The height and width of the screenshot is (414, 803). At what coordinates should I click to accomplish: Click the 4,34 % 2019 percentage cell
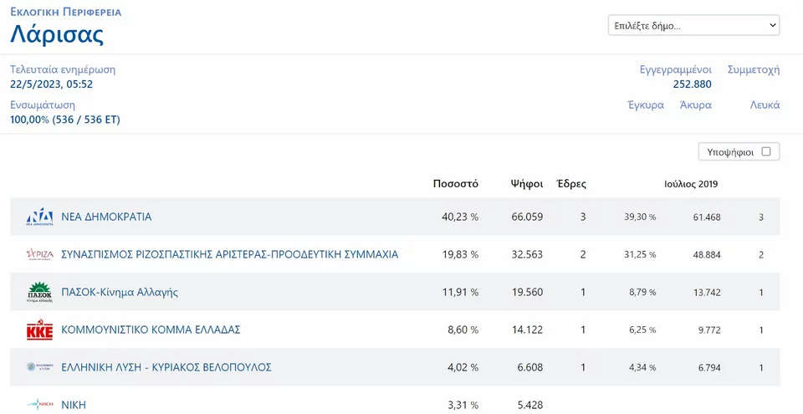point(642,367)
